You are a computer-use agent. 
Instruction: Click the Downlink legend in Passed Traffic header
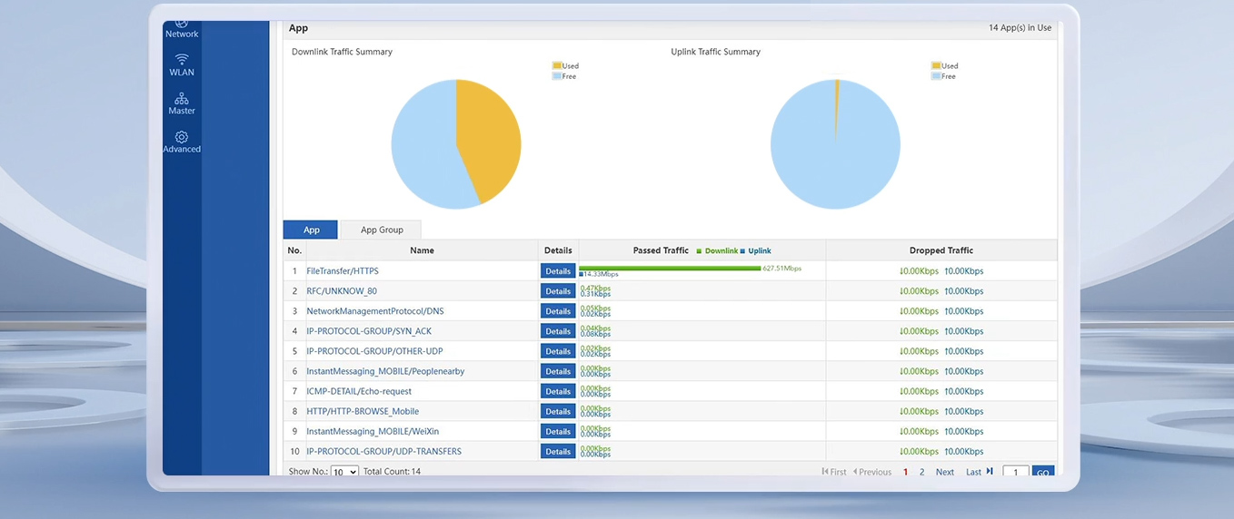click(717, 251)
